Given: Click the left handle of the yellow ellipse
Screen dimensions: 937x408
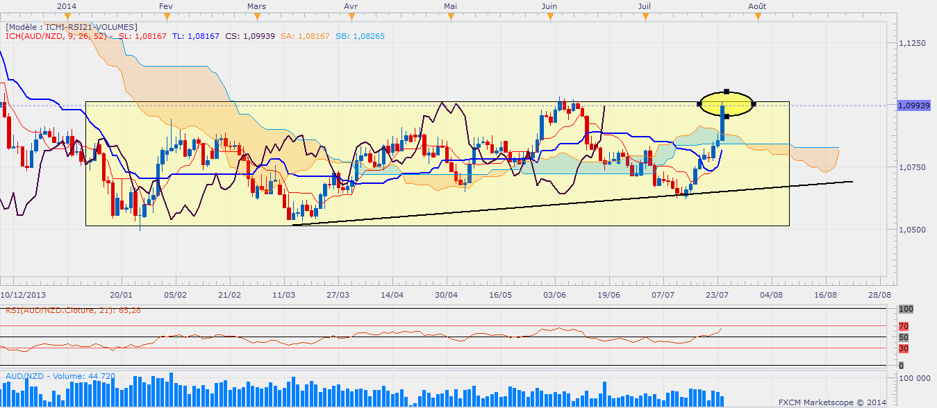Looking at the screenshot, I should pyautogui.click(x=699, y=104).
